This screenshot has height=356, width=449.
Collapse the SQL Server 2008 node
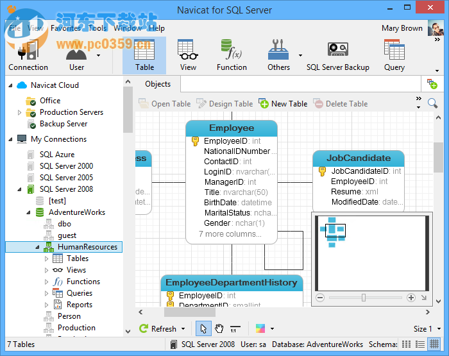pos(19,189)
